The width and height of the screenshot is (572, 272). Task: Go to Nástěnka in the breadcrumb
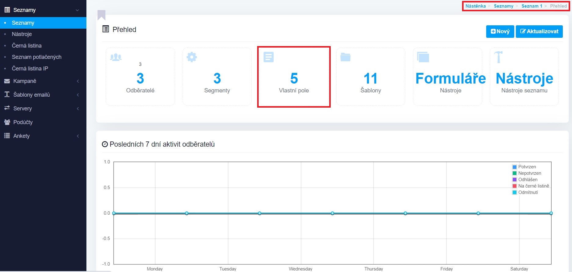pyautogui.click(x=475, y=6)
